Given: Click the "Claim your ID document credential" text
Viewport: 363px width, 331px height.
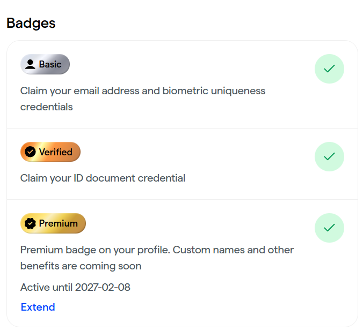Looking at the screenshot, I should (103, 178).
